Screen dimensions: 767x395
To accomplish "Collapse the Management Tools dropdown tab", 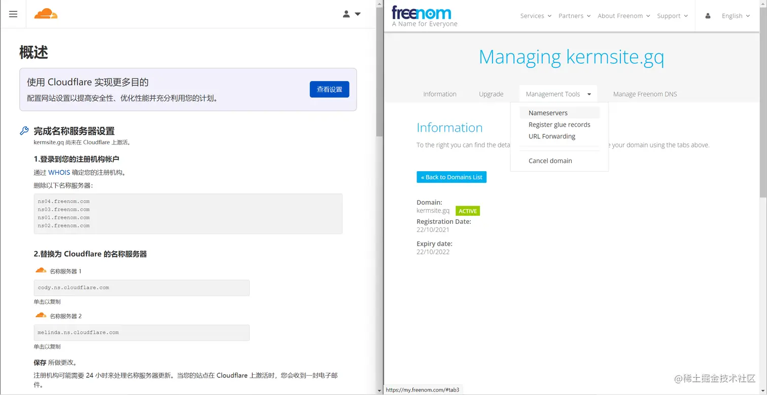I will [x=558, y=94].
